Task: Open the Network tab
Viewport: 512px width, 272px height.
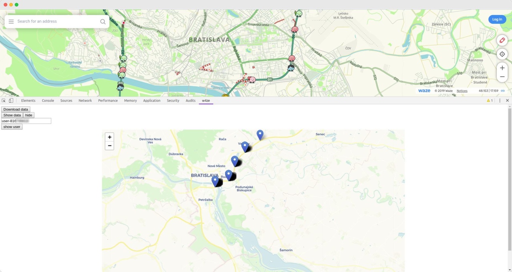Action: (85, 101)
